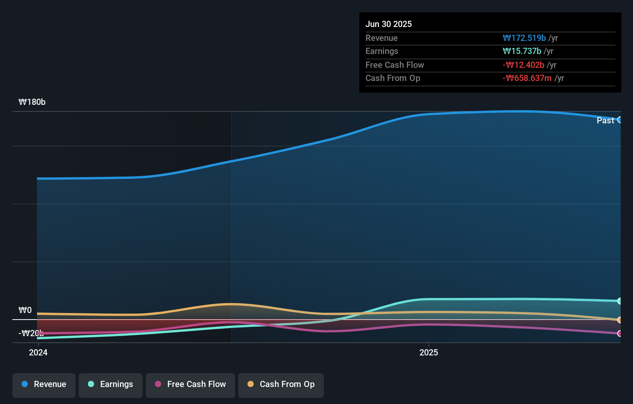Click the Free Cash Flow legend chip

click(x=190, y=384)
